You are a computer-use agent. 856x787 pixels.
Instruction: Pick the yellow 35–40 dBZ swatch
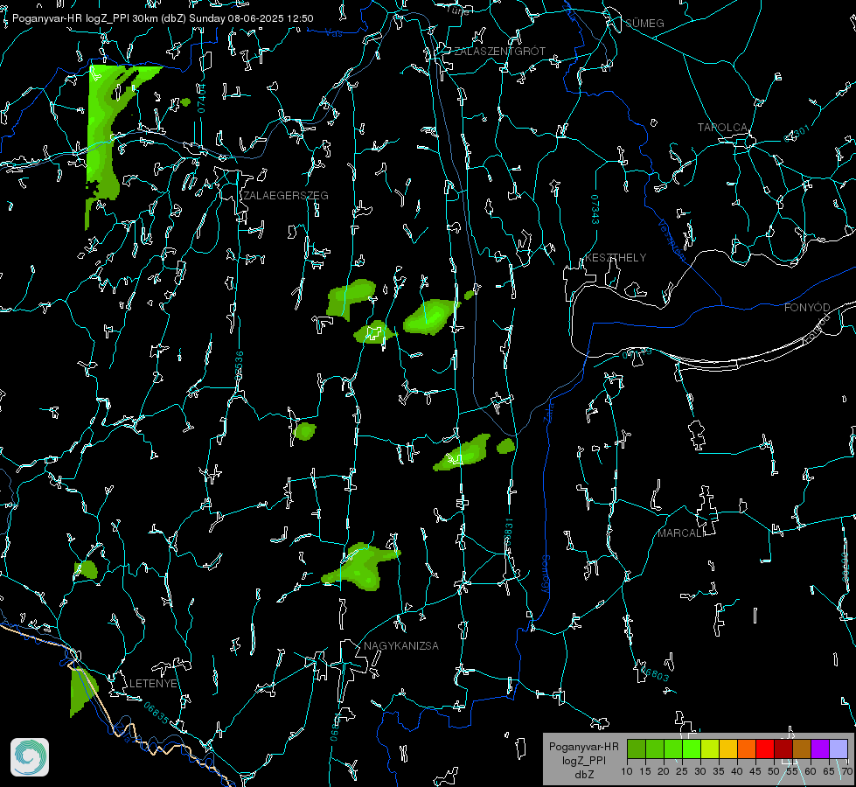click(x=728, y=749)
